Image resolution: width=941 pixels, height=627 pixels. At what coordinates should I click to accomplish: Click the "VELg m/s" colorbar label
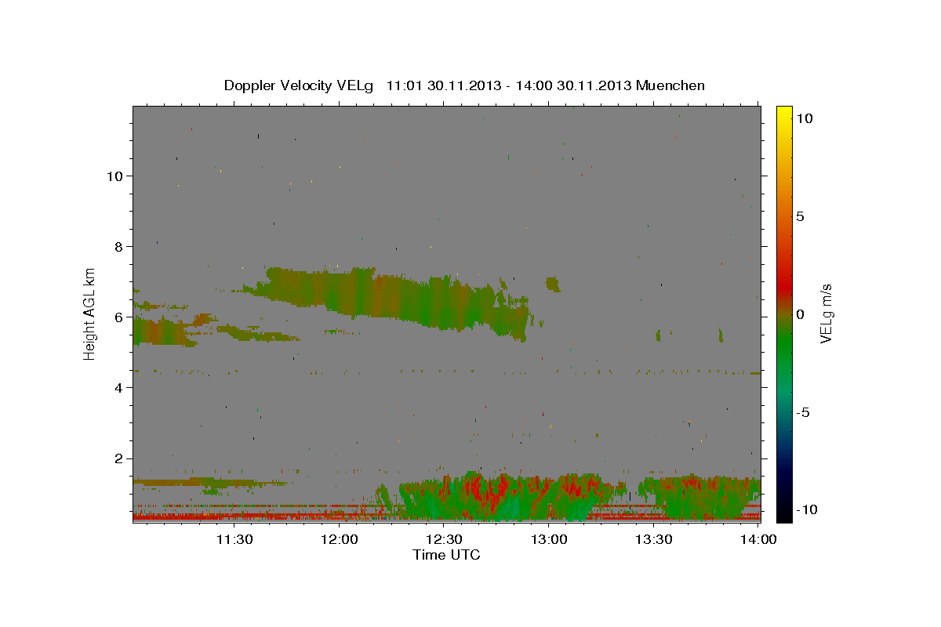[826, 313]
